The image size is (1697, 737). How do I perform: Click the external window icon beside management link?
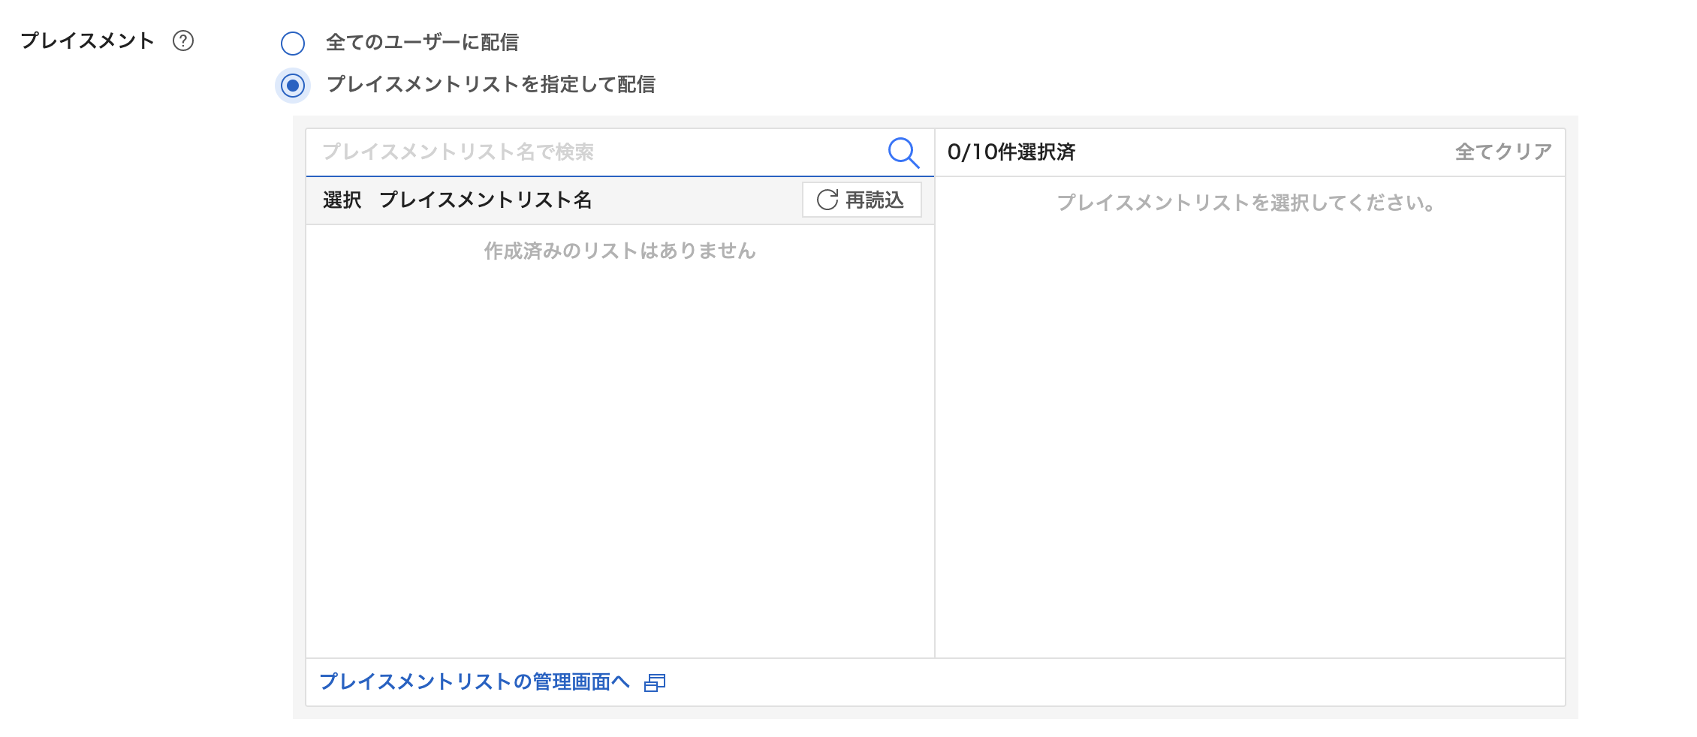(655, 682)
